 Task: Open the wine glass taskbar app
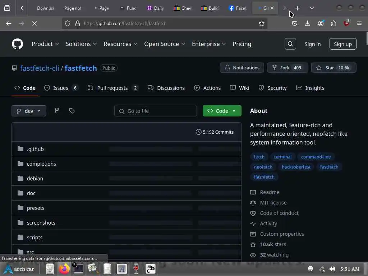136,268
